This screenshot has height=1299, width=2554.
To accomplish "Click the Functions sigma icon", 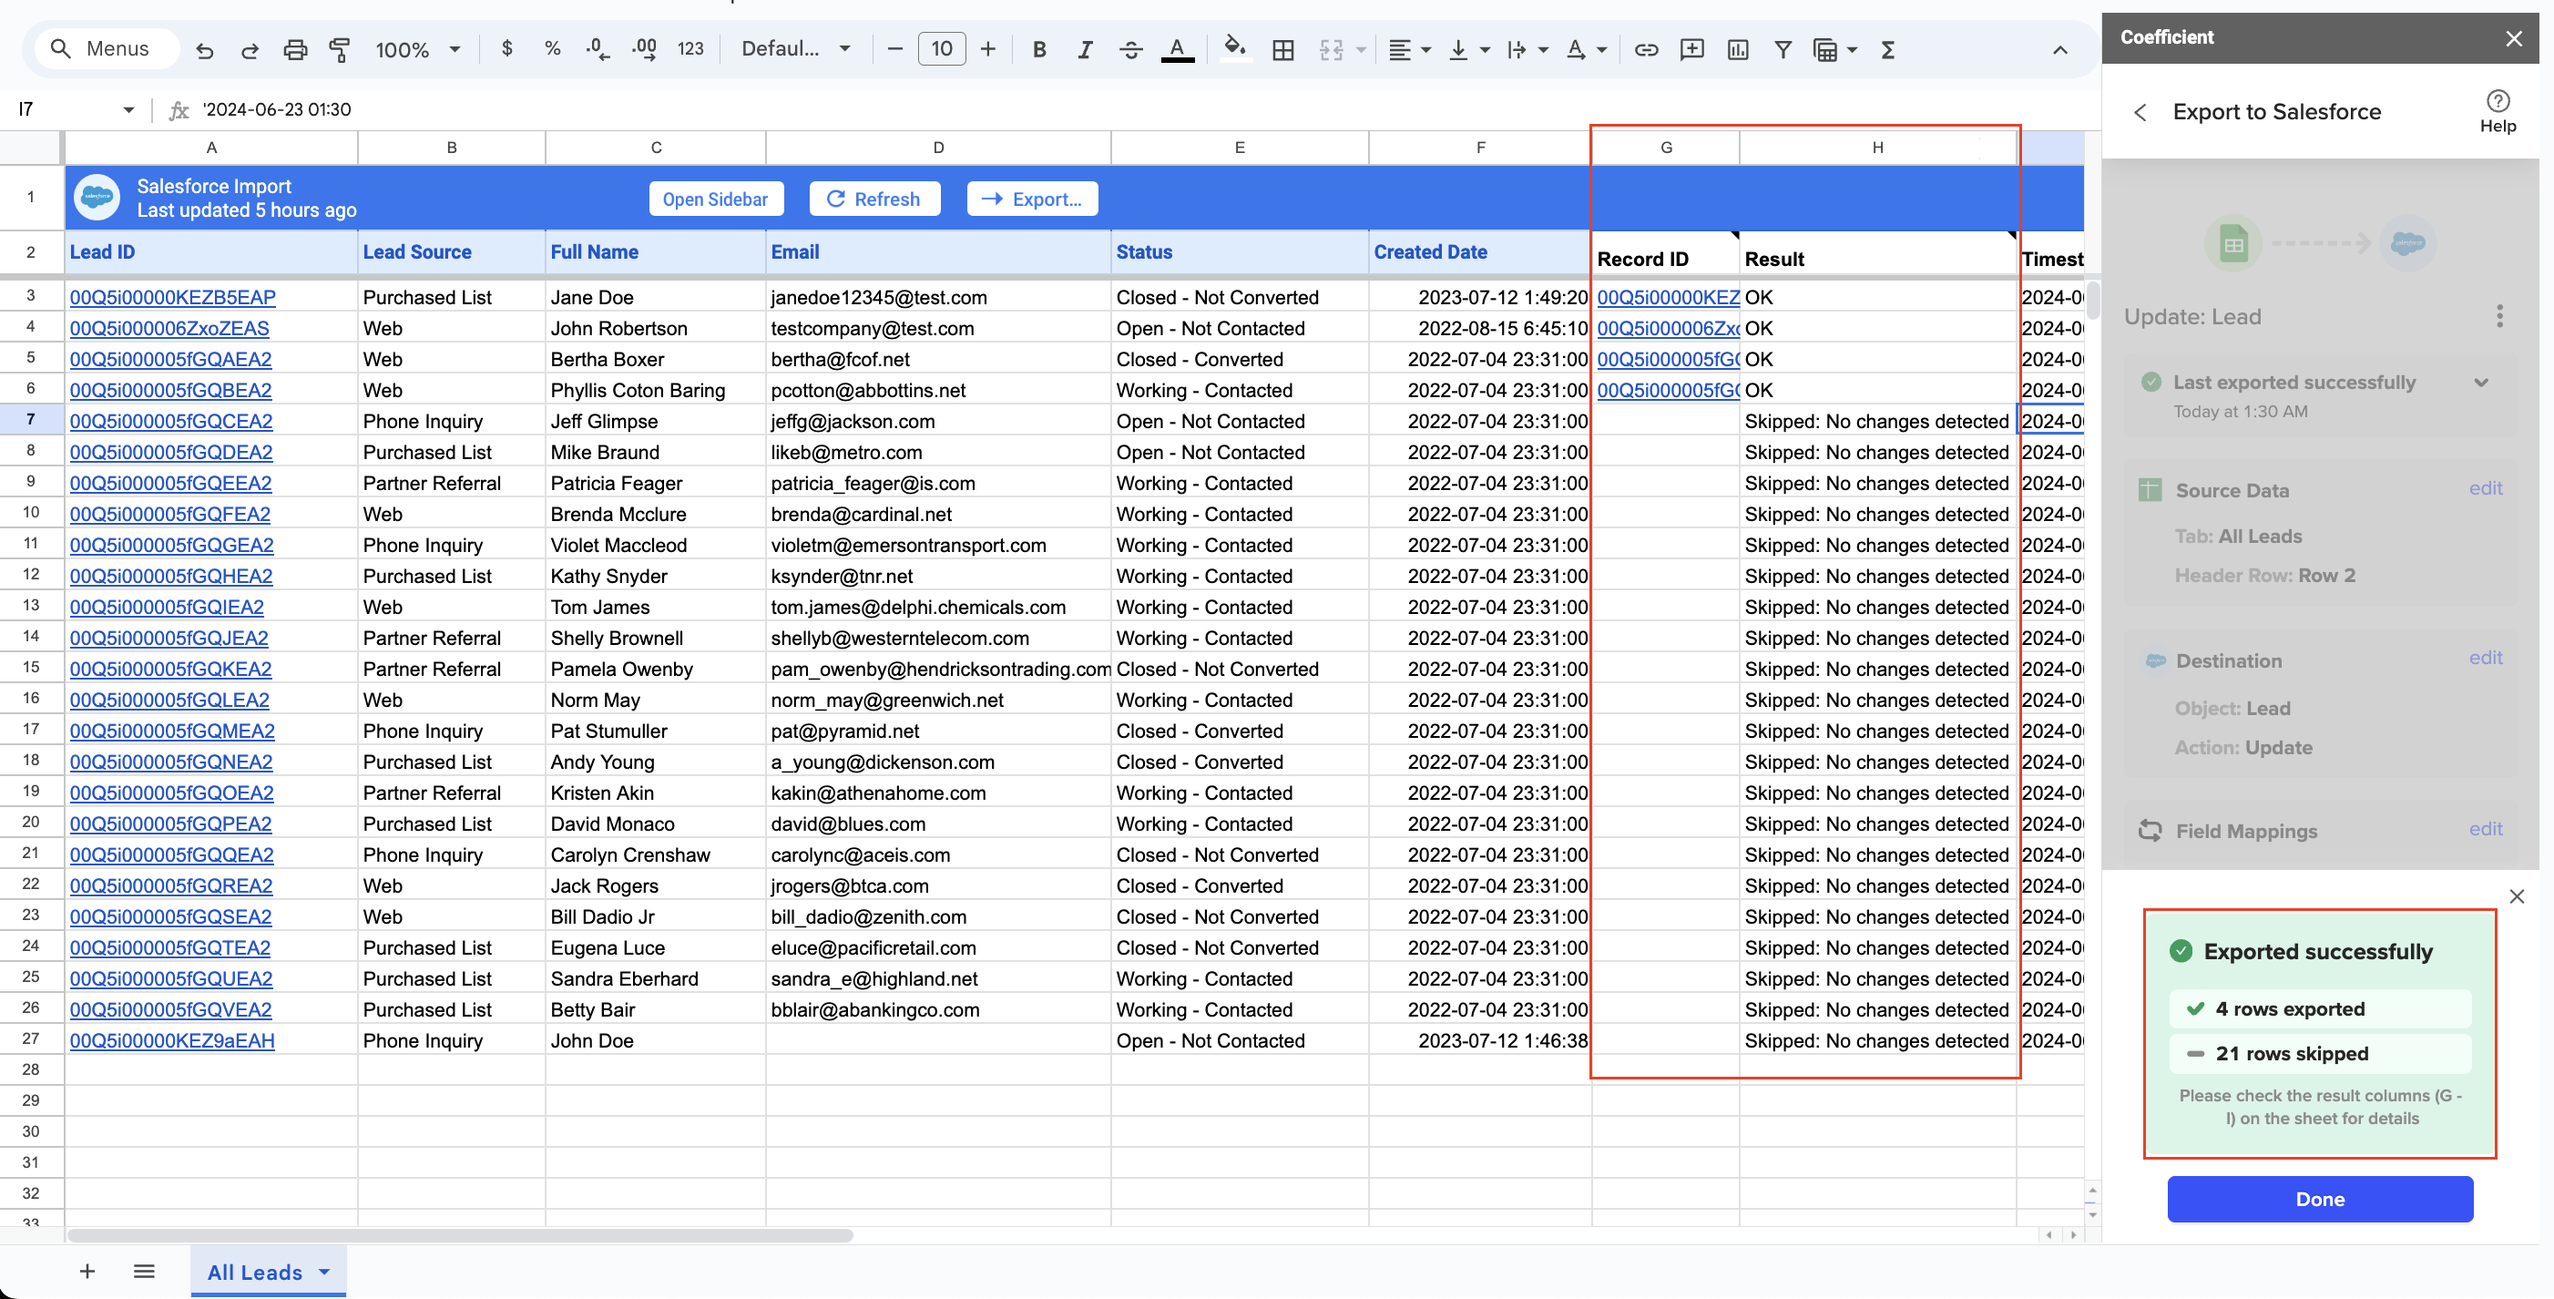I will tap(1888, 48).
